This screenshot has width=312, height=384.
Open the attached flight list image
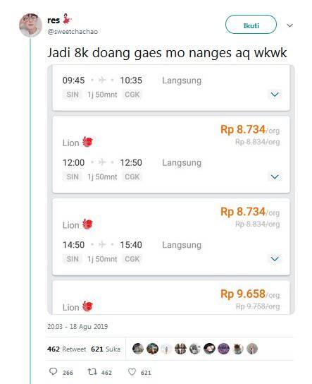click(171, 190)
